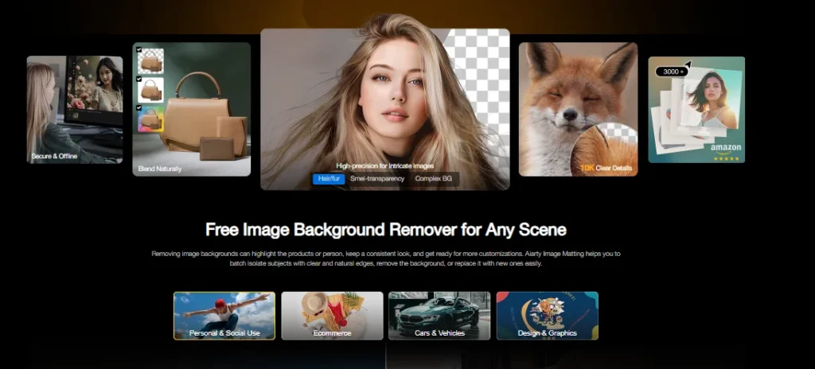Click the 3000 + badge
Image resolution: width=815 pixels, height=369 pixels.
coord(672,72)
